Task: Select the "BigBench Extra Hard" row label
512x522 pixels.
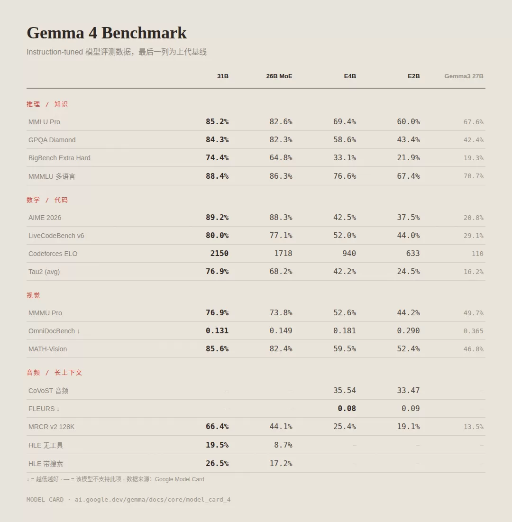Action: click(x=59, y=158)
